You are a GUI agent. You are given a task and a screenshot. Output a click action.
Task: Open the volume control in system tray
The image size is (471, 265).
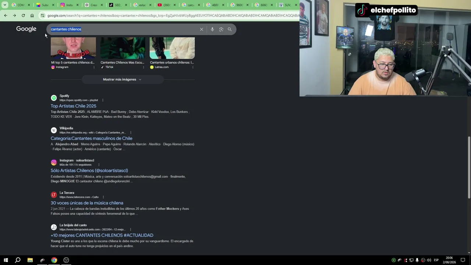click(x=429, y=260)
